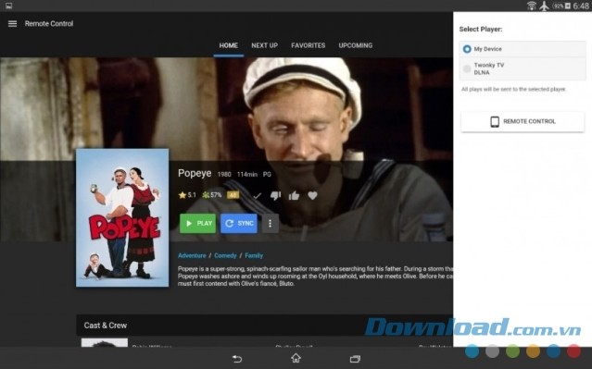Click the blue Sync button
The height and width of the screenshot is (369, 592).
click(x=239, y=224)
